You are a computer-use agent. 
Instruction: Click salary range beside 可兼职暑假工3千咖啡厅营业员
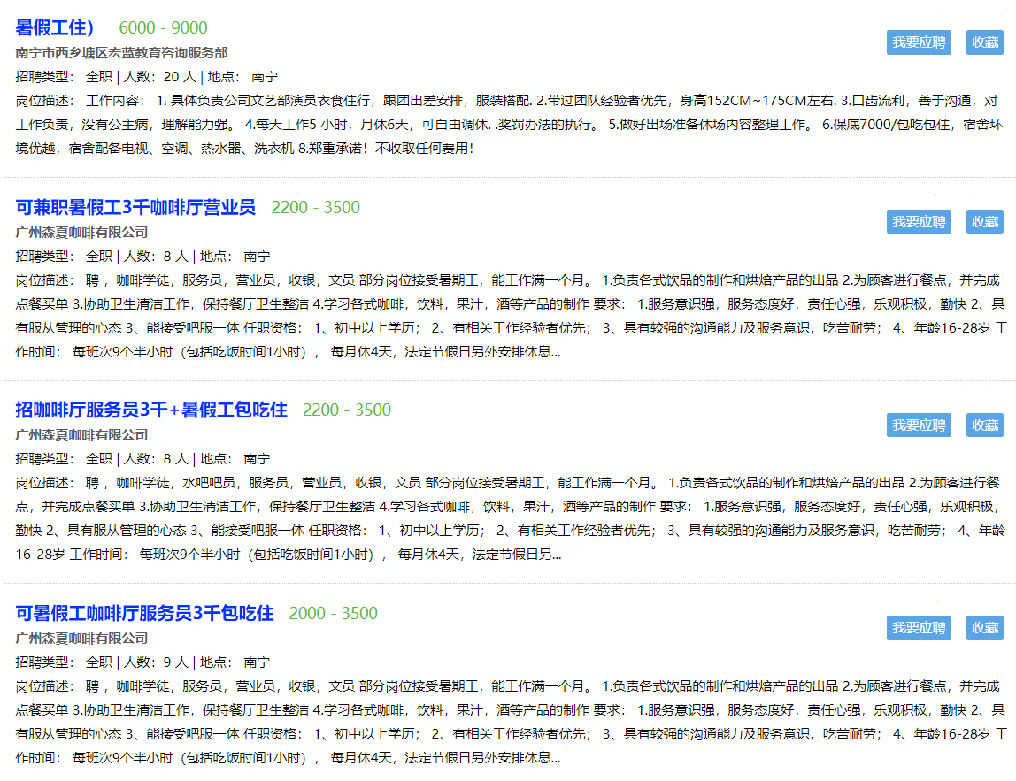click(x=315, y=208)
